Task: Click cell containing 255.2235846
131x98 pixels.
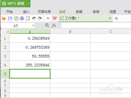Action: (30, 65)
